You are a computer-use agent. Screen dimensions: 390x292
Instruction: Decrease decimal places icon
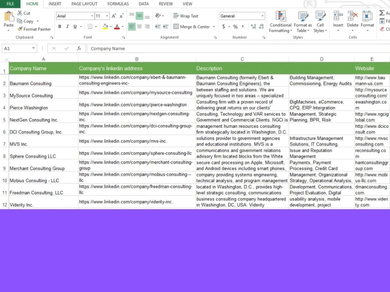click(261, 26)
